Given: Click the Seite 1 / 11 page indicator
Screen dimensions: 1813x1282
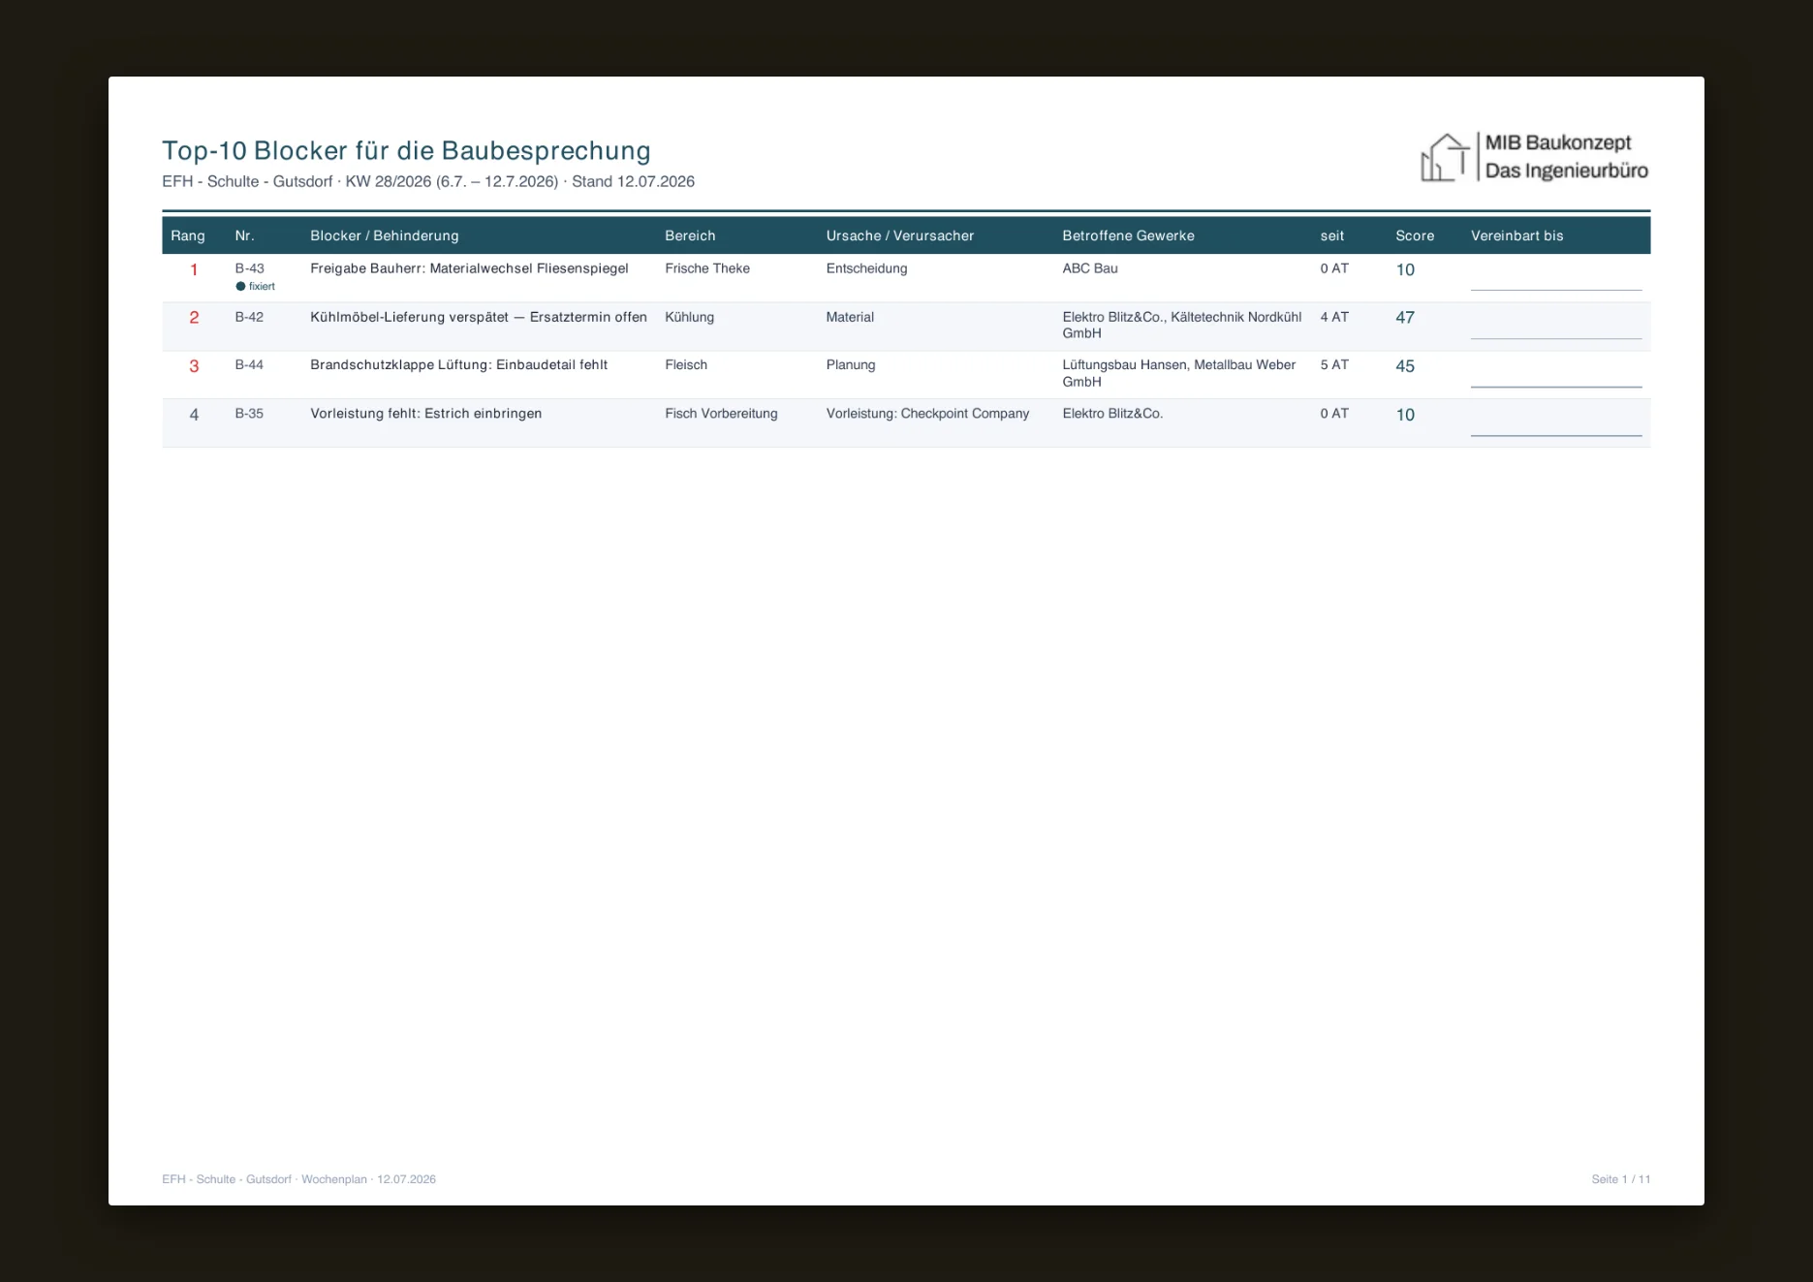Looking at the screenshot, I should 1620,1179.
